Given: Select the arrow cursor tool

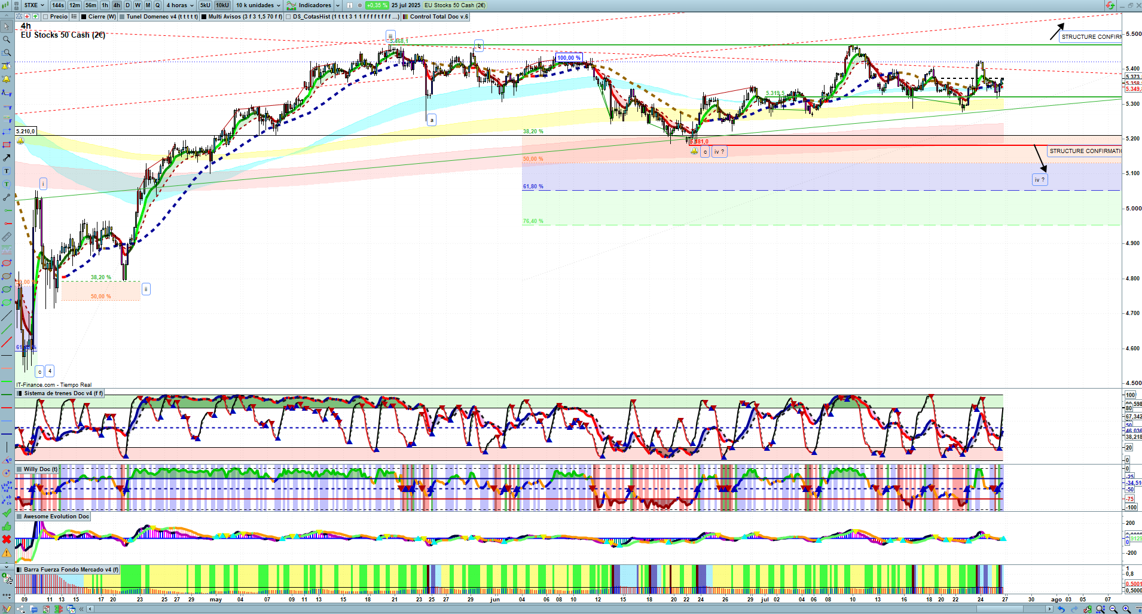Looking at the screenshot, I should click(7, 26).
